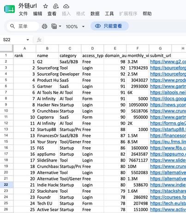Select column A header
Screen dimensions: 186x213
pyautogui.click(x=24, y=49)
